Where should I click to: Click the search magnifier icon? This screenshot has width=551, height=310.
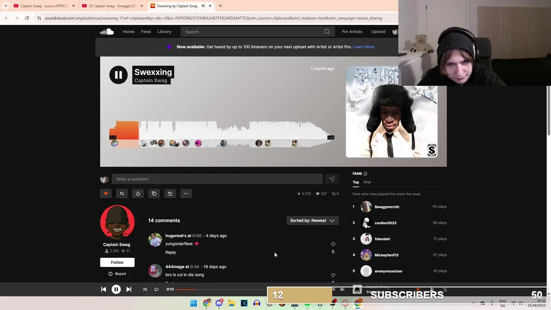coord(327,32)
